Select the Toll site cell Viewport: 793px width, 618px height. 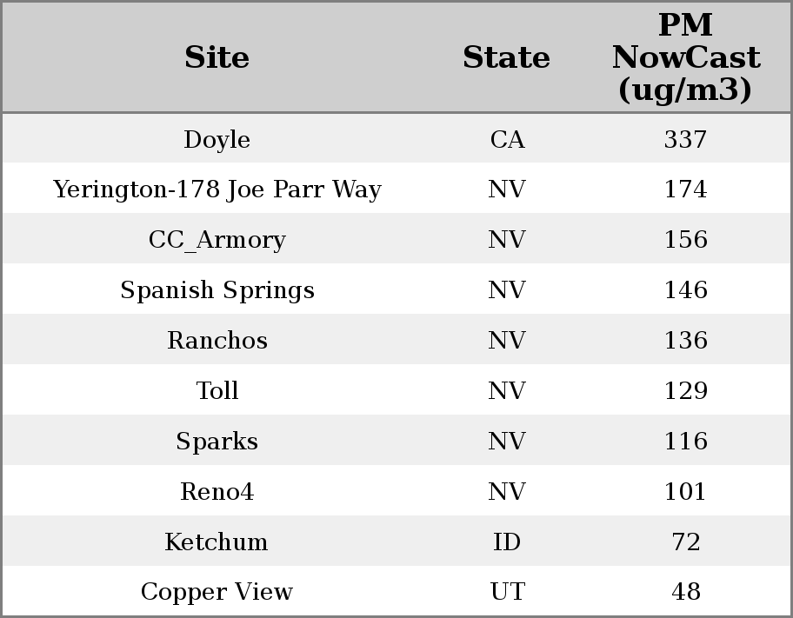tap(217, 391)
